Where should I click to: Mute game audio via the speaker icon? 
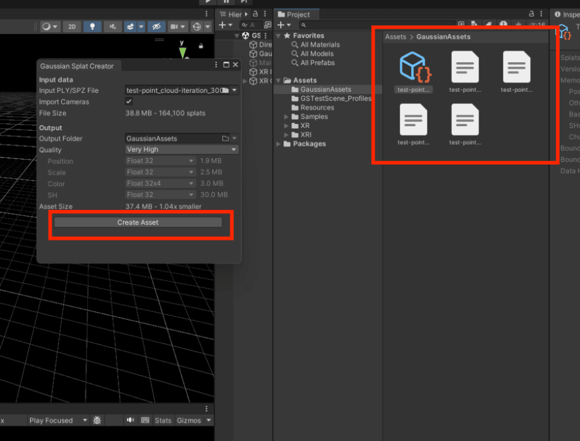[x=130, y=420]
